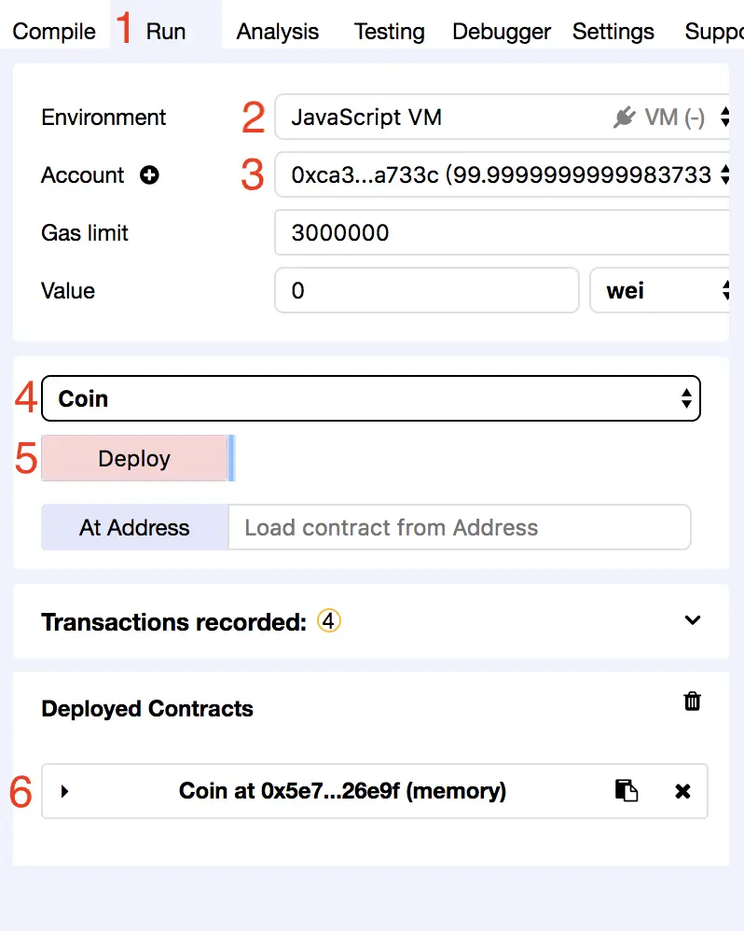744x931 pixels.
Task: Click the At Address button
Action: click(134, 528)
